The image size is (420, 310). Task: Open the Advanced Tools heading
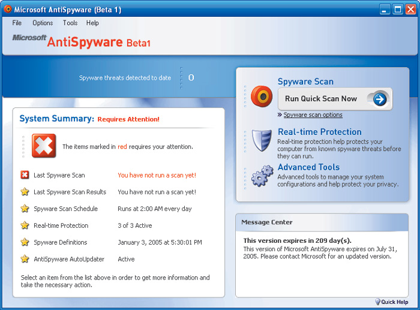coord(308,167)
